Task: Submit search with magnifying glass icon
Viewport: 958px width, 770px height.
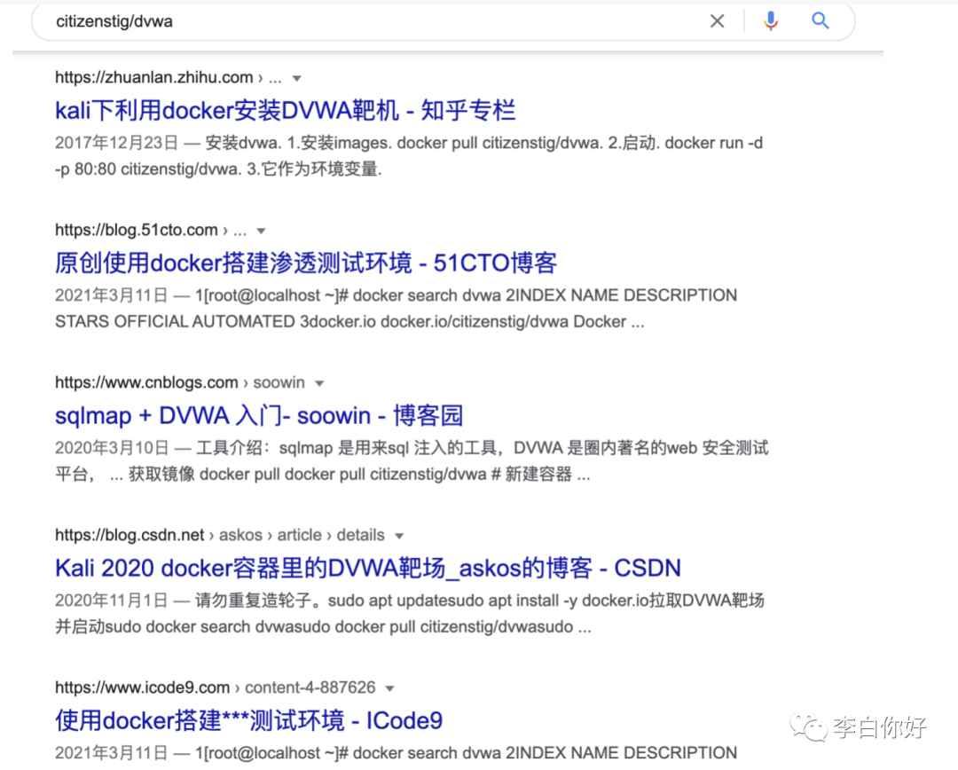Action: click(820, 20)
